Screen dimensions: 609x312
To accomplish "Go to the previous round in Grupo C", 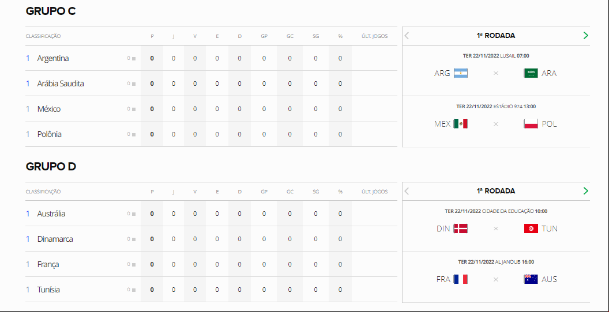I will tap(407, 36).
